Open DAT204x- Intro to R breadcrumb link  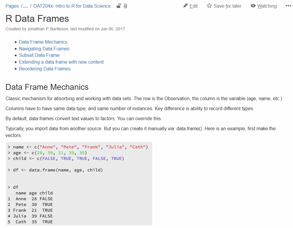coord(72,6)
